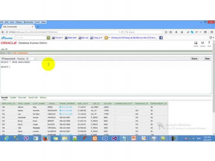Open XAMPP orange taskbar icon
This screenshot has width=215, height=161.
[95, 138]
